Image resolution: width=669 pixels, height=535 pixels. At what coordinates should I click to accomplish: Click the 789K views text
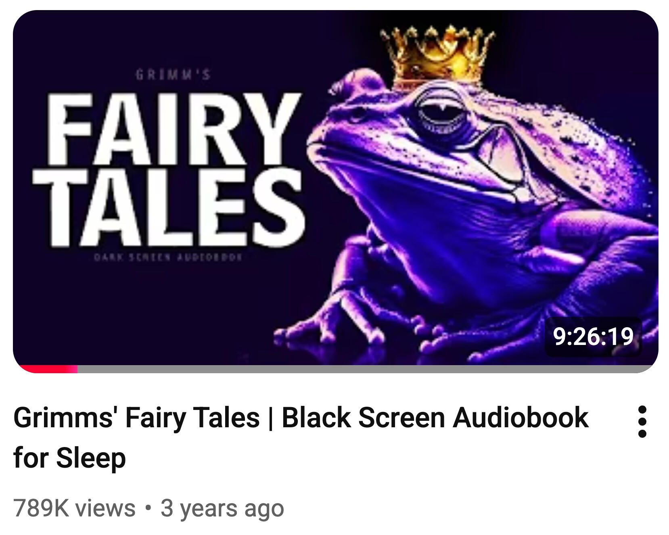74,508
